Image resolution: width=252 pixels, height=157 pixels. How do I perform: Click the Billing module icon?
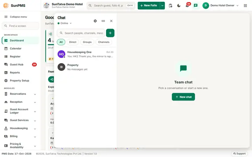pos(6,136)
